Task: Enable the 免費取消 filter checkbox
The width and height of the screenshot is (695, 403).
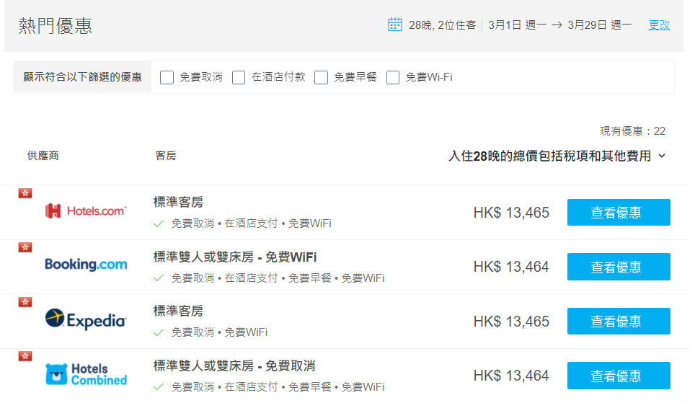Action: point(167,77)
